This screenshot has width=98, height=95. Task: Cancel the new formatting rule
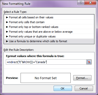pyautogui.click(x=84, y=88)
